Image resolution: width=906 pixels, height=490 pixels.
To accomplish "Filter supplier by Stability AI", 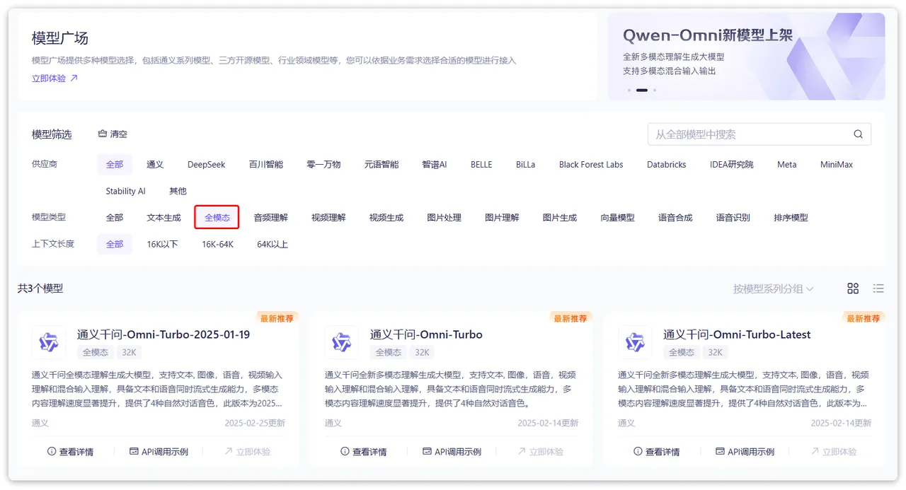I will (x=126, y=191).
